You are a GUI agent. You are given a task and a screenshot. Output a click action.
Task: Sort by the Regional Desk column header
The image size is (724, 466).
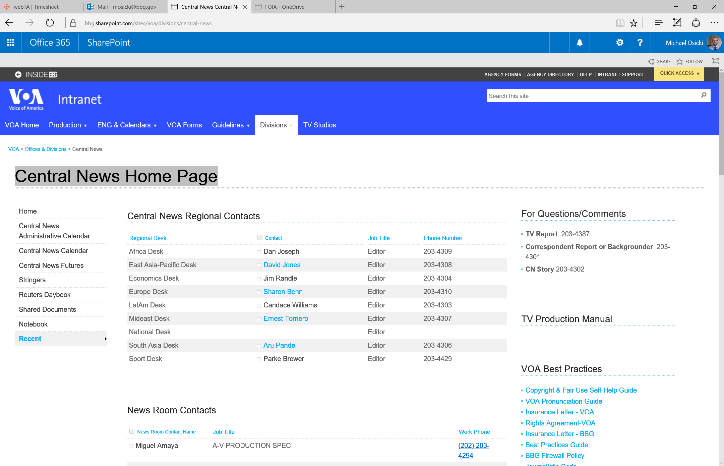point(147,238)
